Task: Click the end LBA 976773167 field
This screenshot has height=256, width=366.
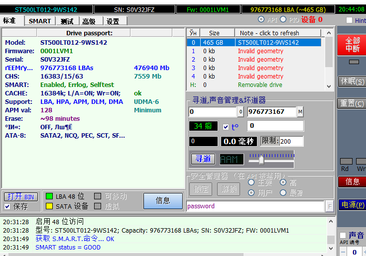Action: click(x=272, y=112)
